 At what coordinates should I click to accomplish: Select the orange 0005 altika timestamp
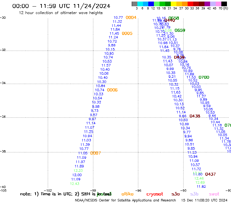[x=127, y=33]
